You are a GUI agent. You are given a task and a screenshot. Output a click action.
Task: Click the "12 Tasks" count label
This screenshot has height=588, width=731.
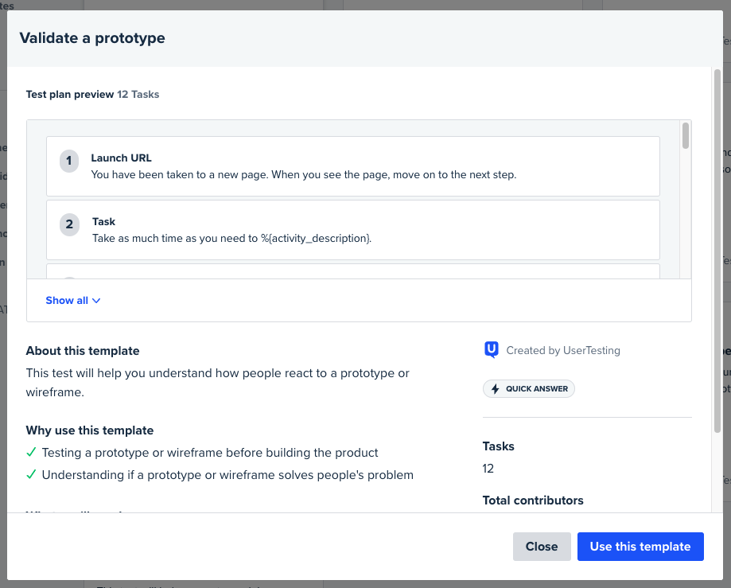[138, 94]
